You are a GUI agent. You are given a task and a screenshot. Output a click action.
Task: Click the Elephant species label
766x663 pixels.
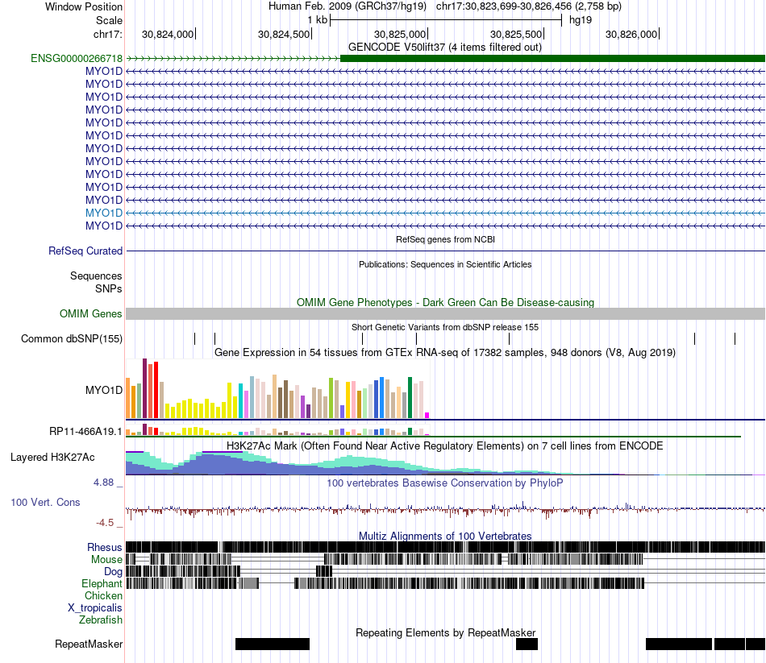pyautogui.click(x=102, y=583)
